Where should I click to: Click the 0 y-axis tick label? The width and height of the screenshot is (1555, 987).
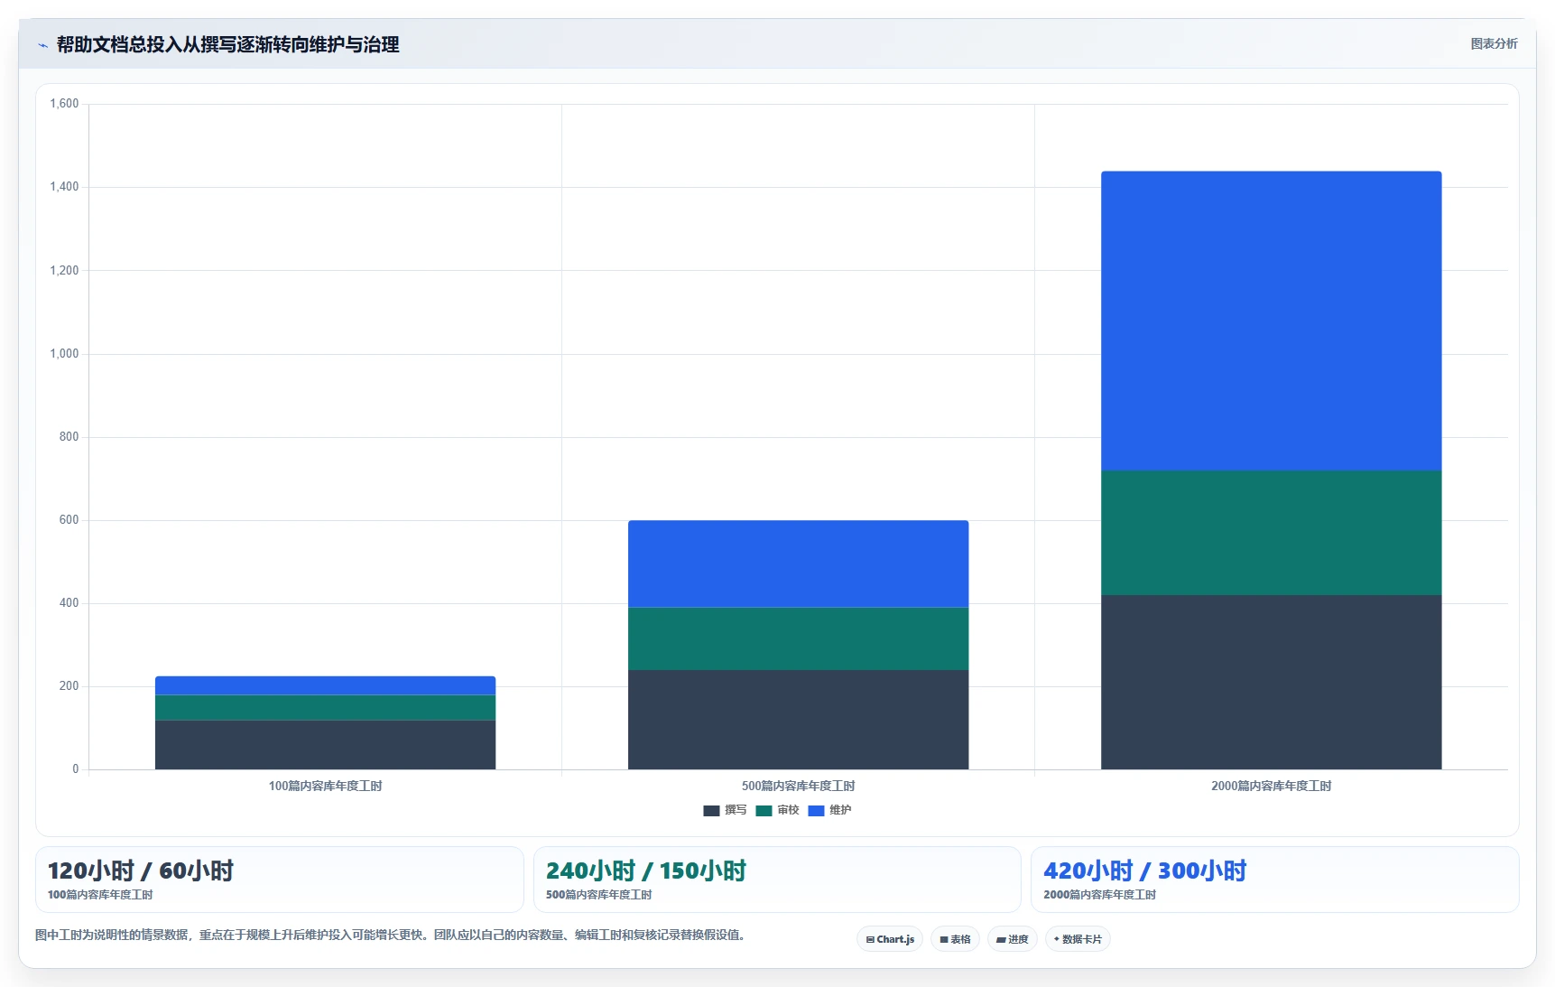[75, 768]
